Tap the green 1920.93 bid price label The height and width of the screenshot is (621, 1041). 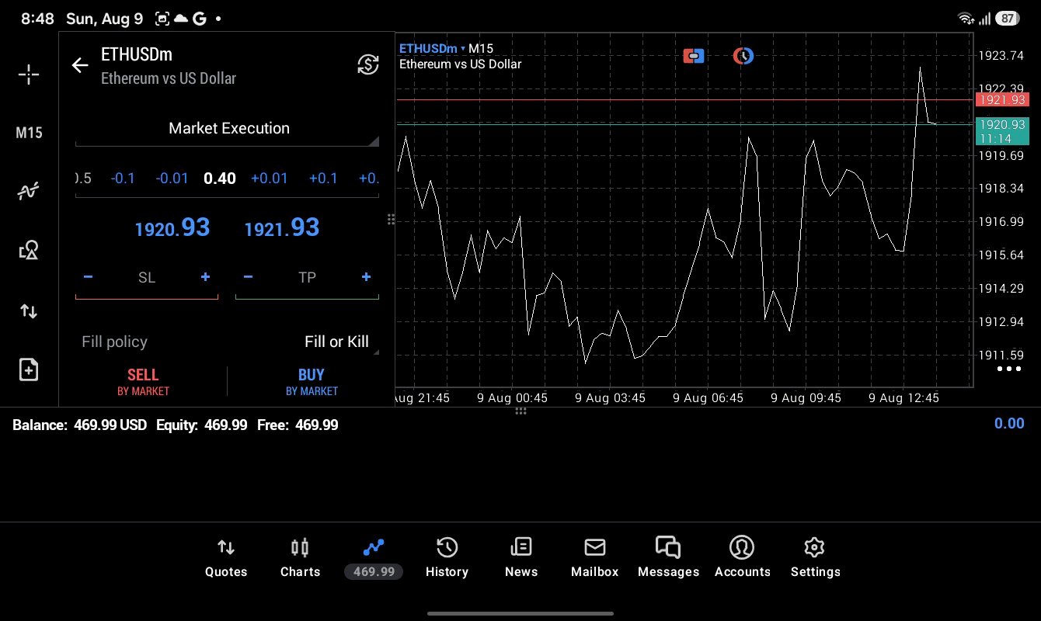point(1002,131)
